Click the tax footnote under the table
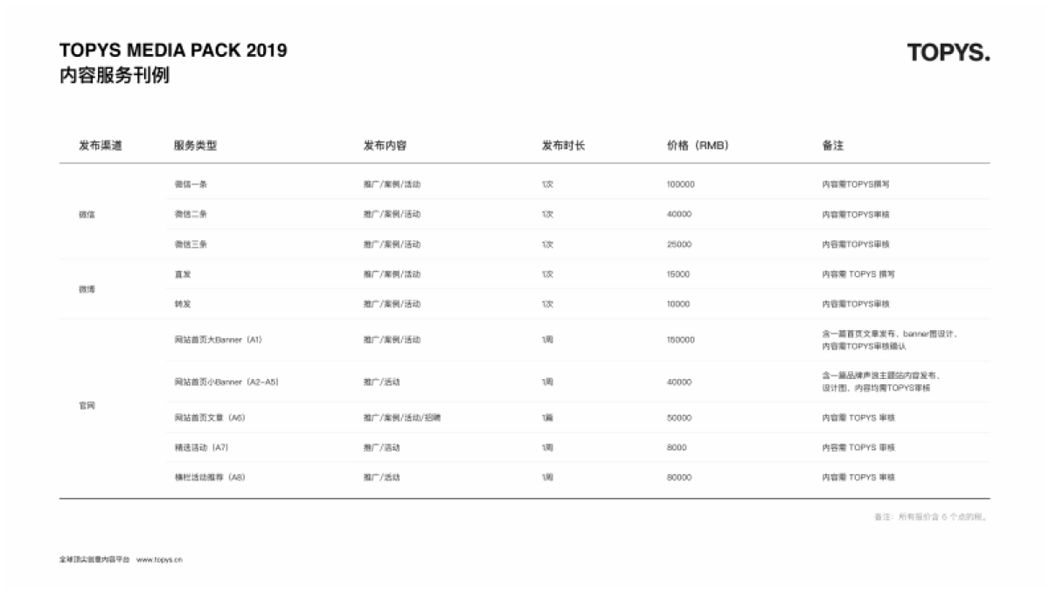Viewport: 1049px width, 593px height. point(931,517)
